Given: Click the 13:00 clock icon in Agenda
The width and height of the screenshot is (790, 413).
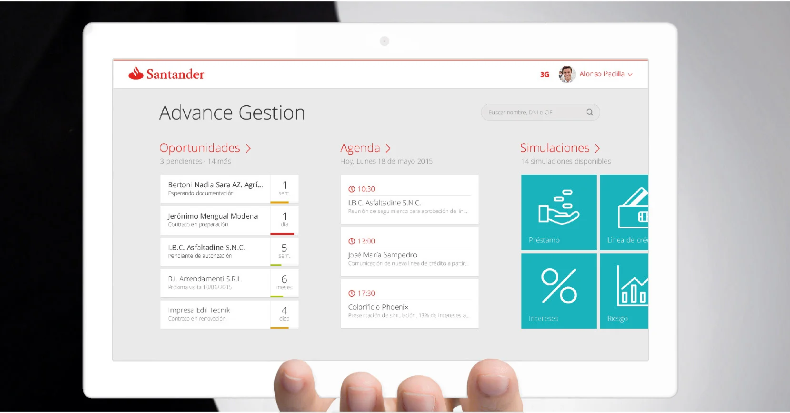Looking at the screenshot, I should (351, 241).
